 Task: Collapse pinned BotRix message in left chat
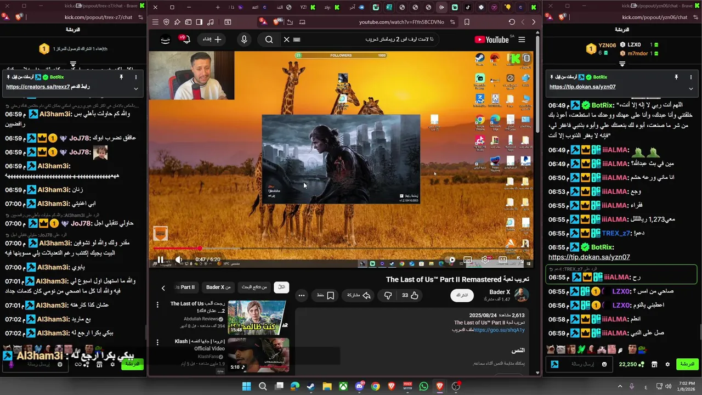pyautogui.click(x=136, y=88)
